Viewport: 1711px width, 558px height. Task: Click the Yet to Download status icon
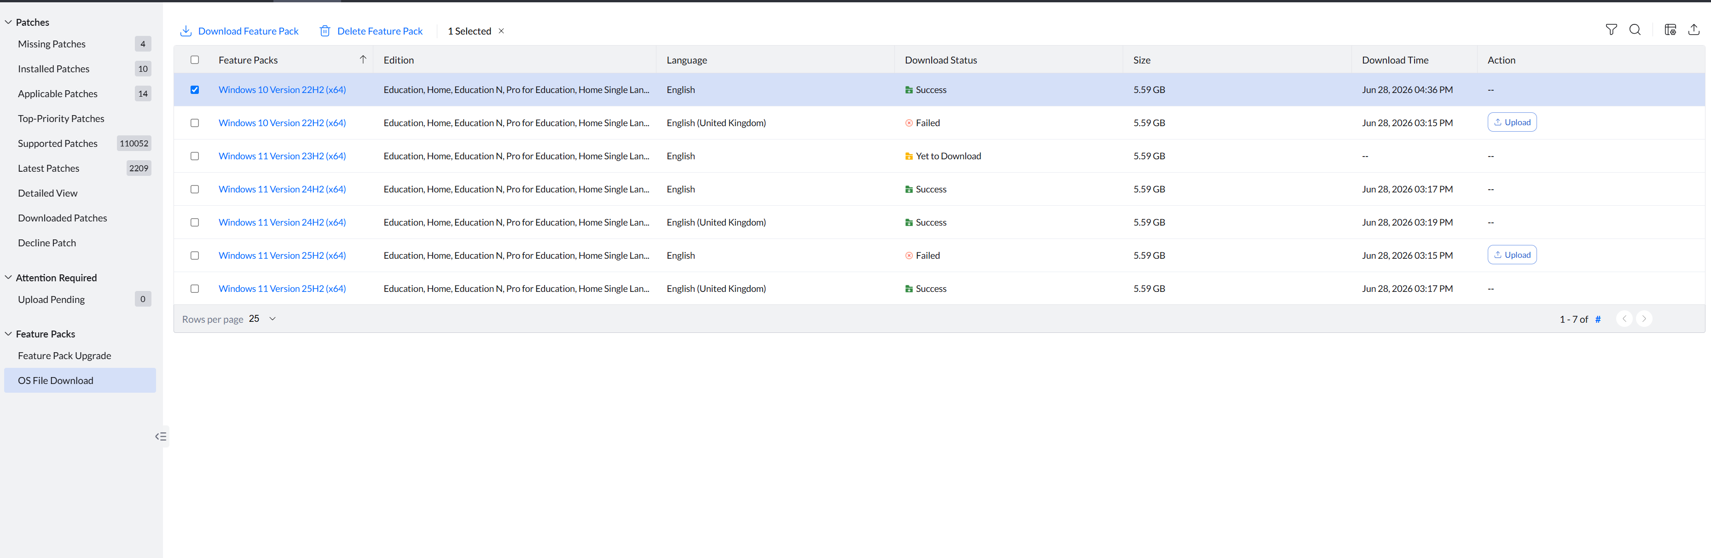(909, 156)
